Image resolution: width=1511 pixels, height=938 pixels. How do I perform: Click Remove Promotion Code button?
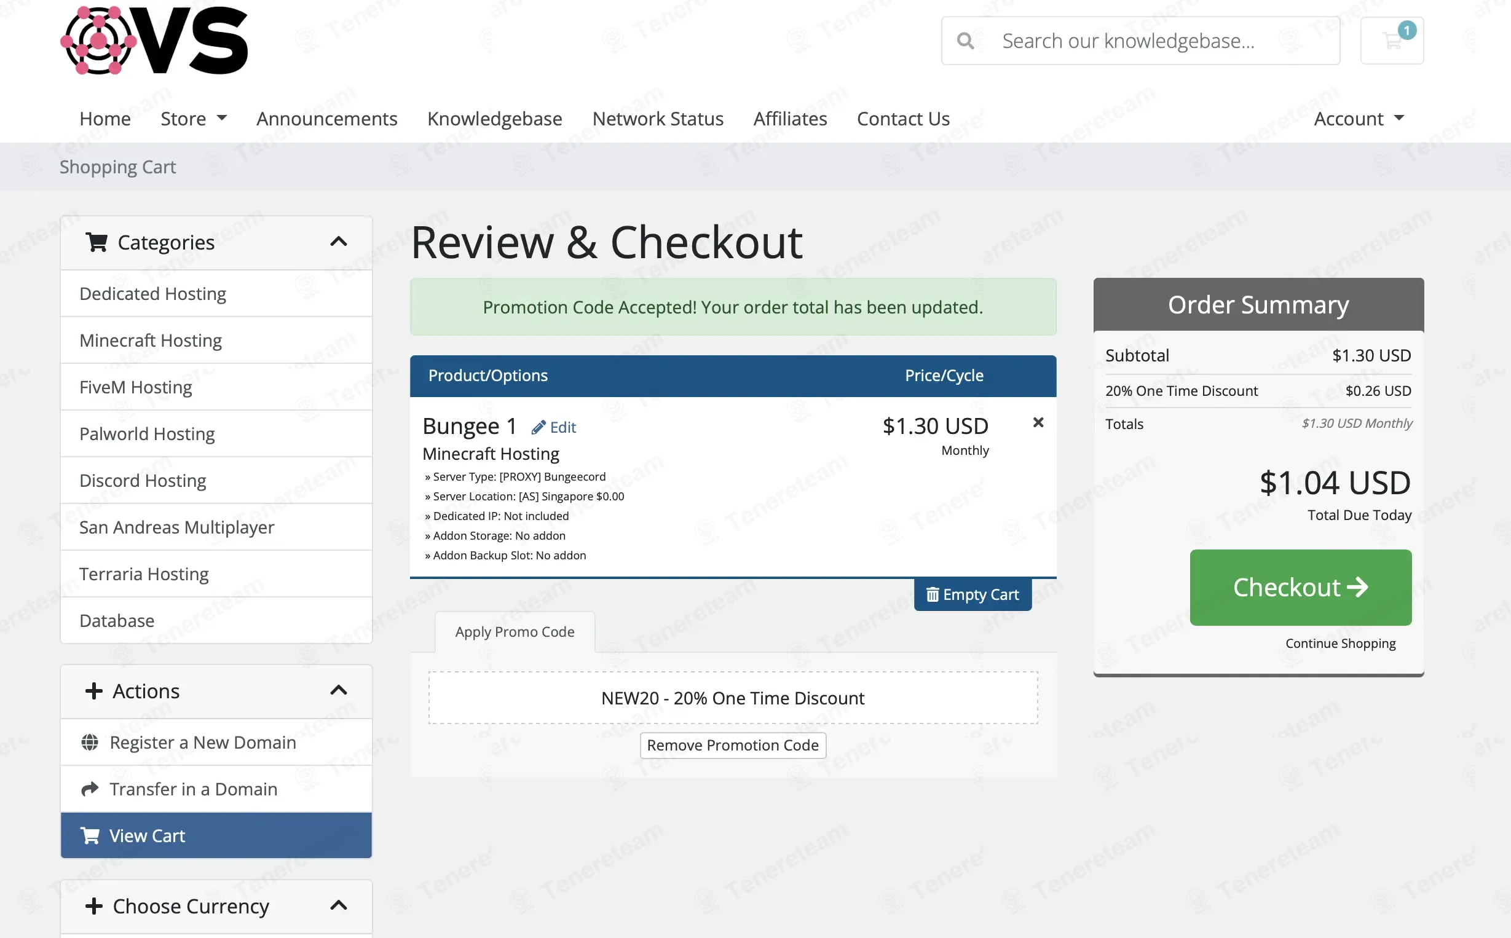[733, 745]
